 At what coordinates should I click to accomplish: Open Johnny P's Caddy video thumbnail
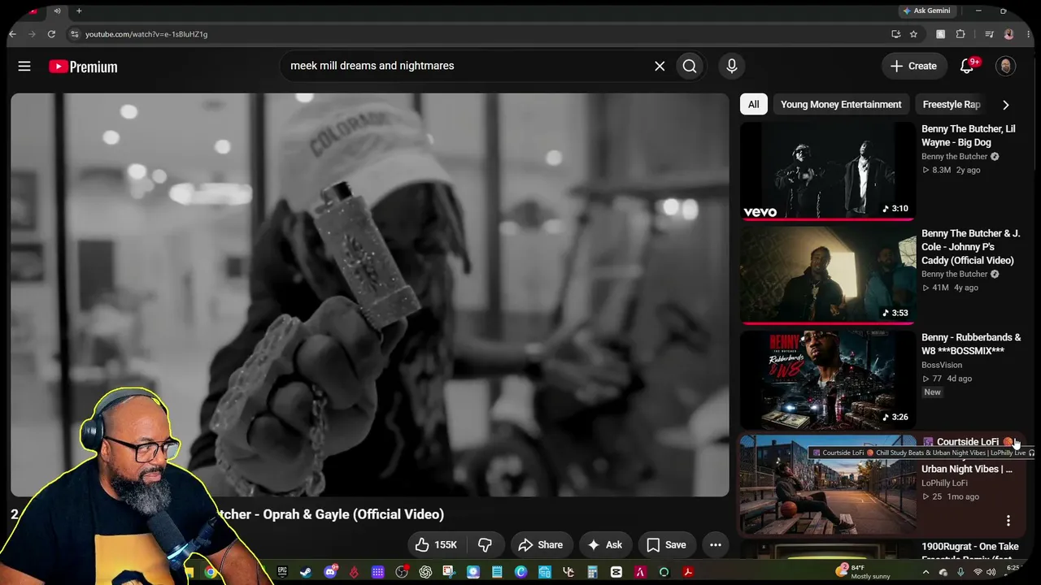(828, 275)
